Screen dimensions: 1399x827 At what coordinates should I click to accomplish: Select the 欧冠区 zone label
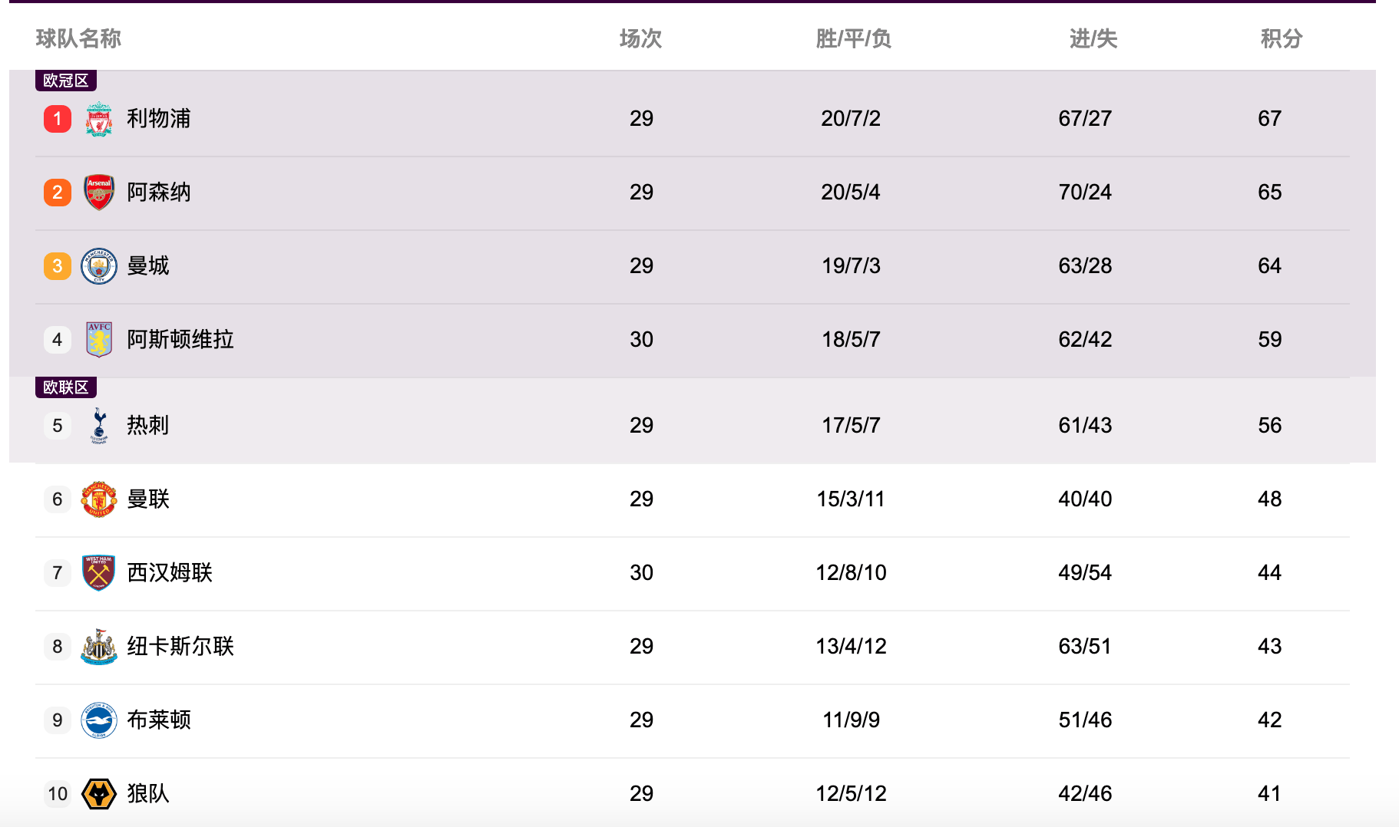[66, 81]
